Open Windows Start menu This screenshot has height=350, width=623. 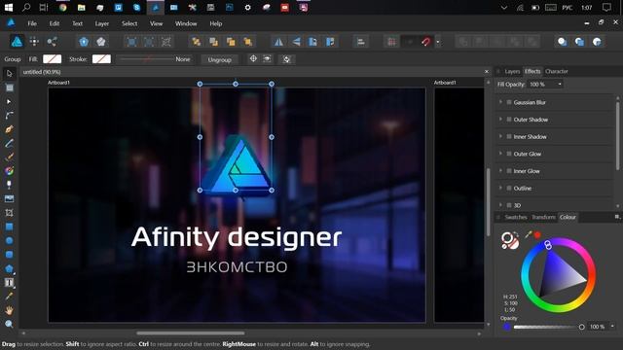(x=9, y=7)
